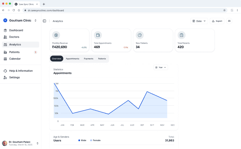Click the Calendar icon in sidebar

(5, 59)
